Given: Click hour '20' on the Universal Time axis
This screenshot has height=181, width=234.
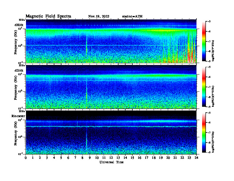Looking at the screenshot, I should coord(168,158).
